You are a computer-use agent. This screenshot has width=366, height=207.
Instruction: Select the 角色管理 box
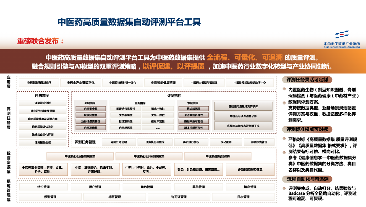(147, 187)
